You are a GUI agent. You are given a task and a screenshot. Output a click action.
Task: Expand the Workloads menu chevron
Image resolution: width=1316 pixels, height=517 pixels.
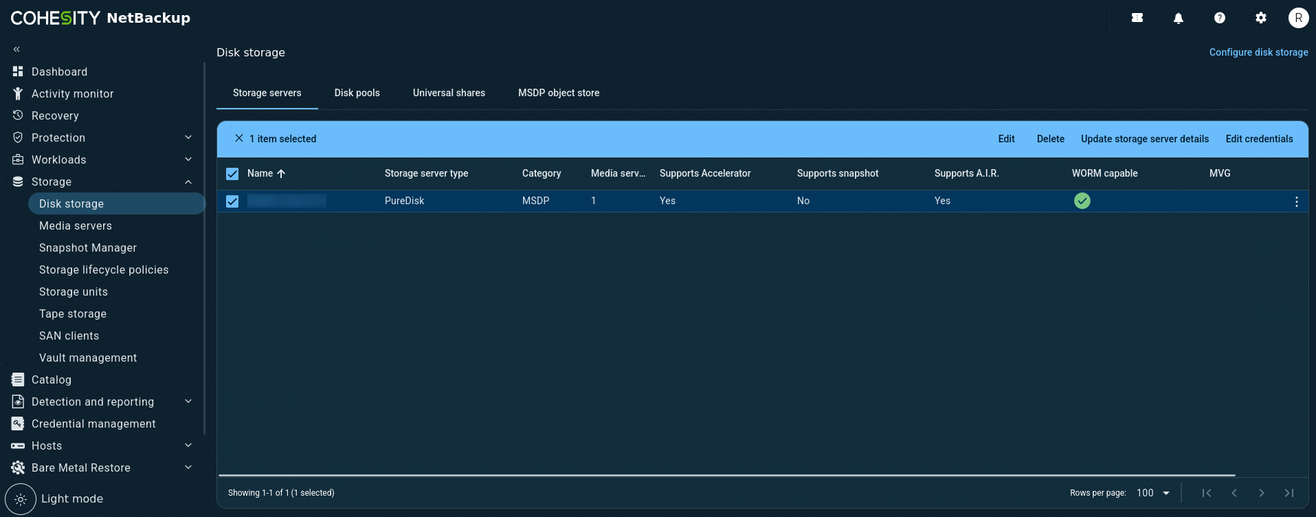pos(188,159)
